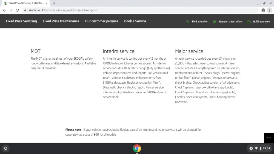Open a new browser tab
This screenshot has width=274, height=154.
click(54, 3)
